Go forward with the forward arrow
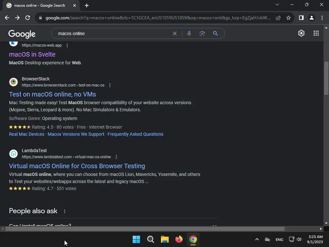 point(17,18)
